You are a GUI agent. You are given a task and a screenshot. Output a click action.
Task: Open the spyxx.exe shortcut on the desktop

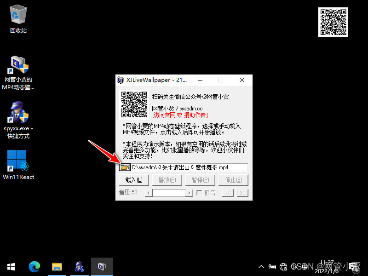point(18,115)
